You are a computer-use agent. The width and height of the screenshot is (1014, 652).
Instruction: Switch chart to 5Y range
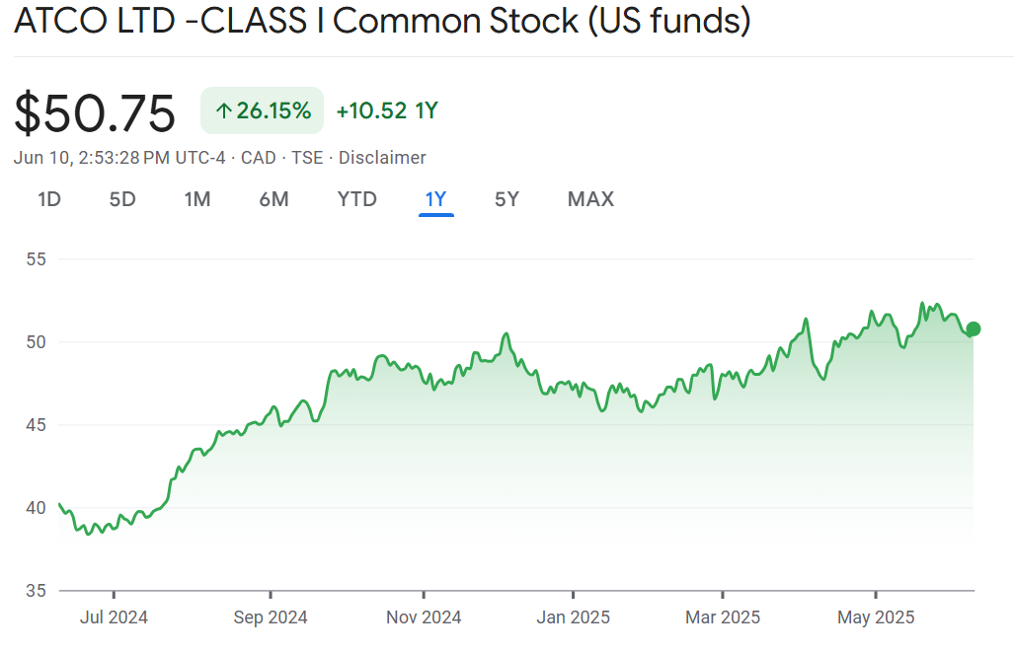507,199
